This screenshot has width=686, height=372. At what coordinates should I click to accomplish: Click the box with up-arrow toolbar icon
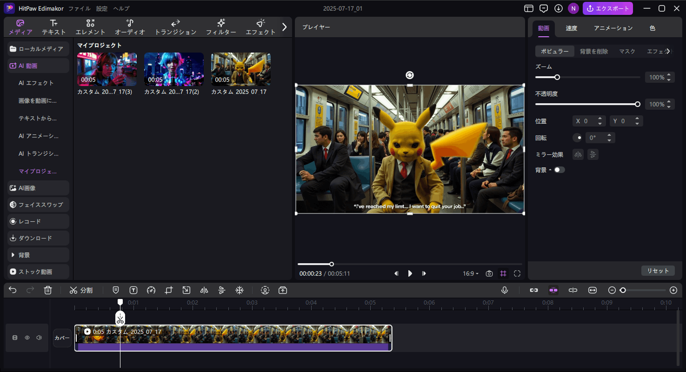(283, 290)
